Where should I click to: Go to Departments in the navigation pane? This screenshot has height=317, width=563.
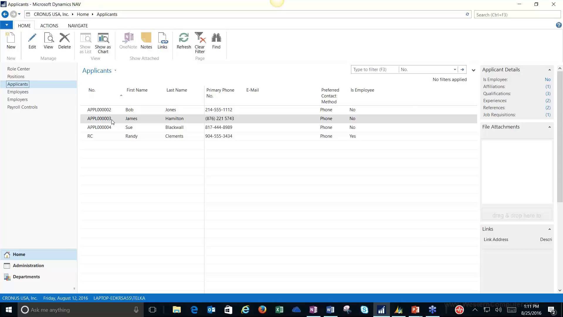[26, 276]
